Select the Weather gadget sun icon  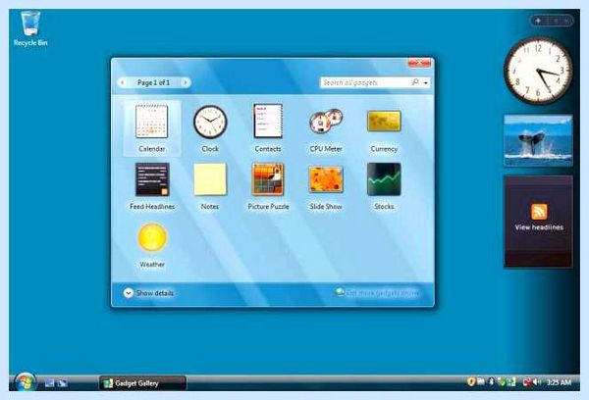pyautogui.click(x=152, y=237)
